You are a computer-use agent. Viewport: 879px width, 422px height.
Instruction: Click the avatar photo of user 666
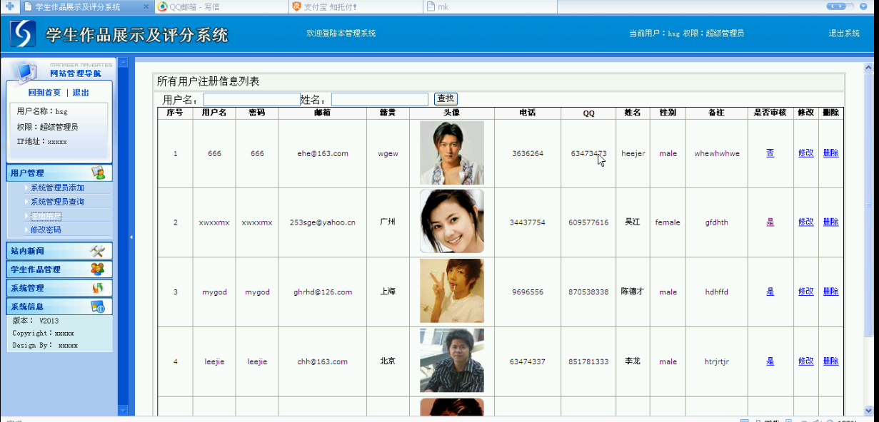452,153
